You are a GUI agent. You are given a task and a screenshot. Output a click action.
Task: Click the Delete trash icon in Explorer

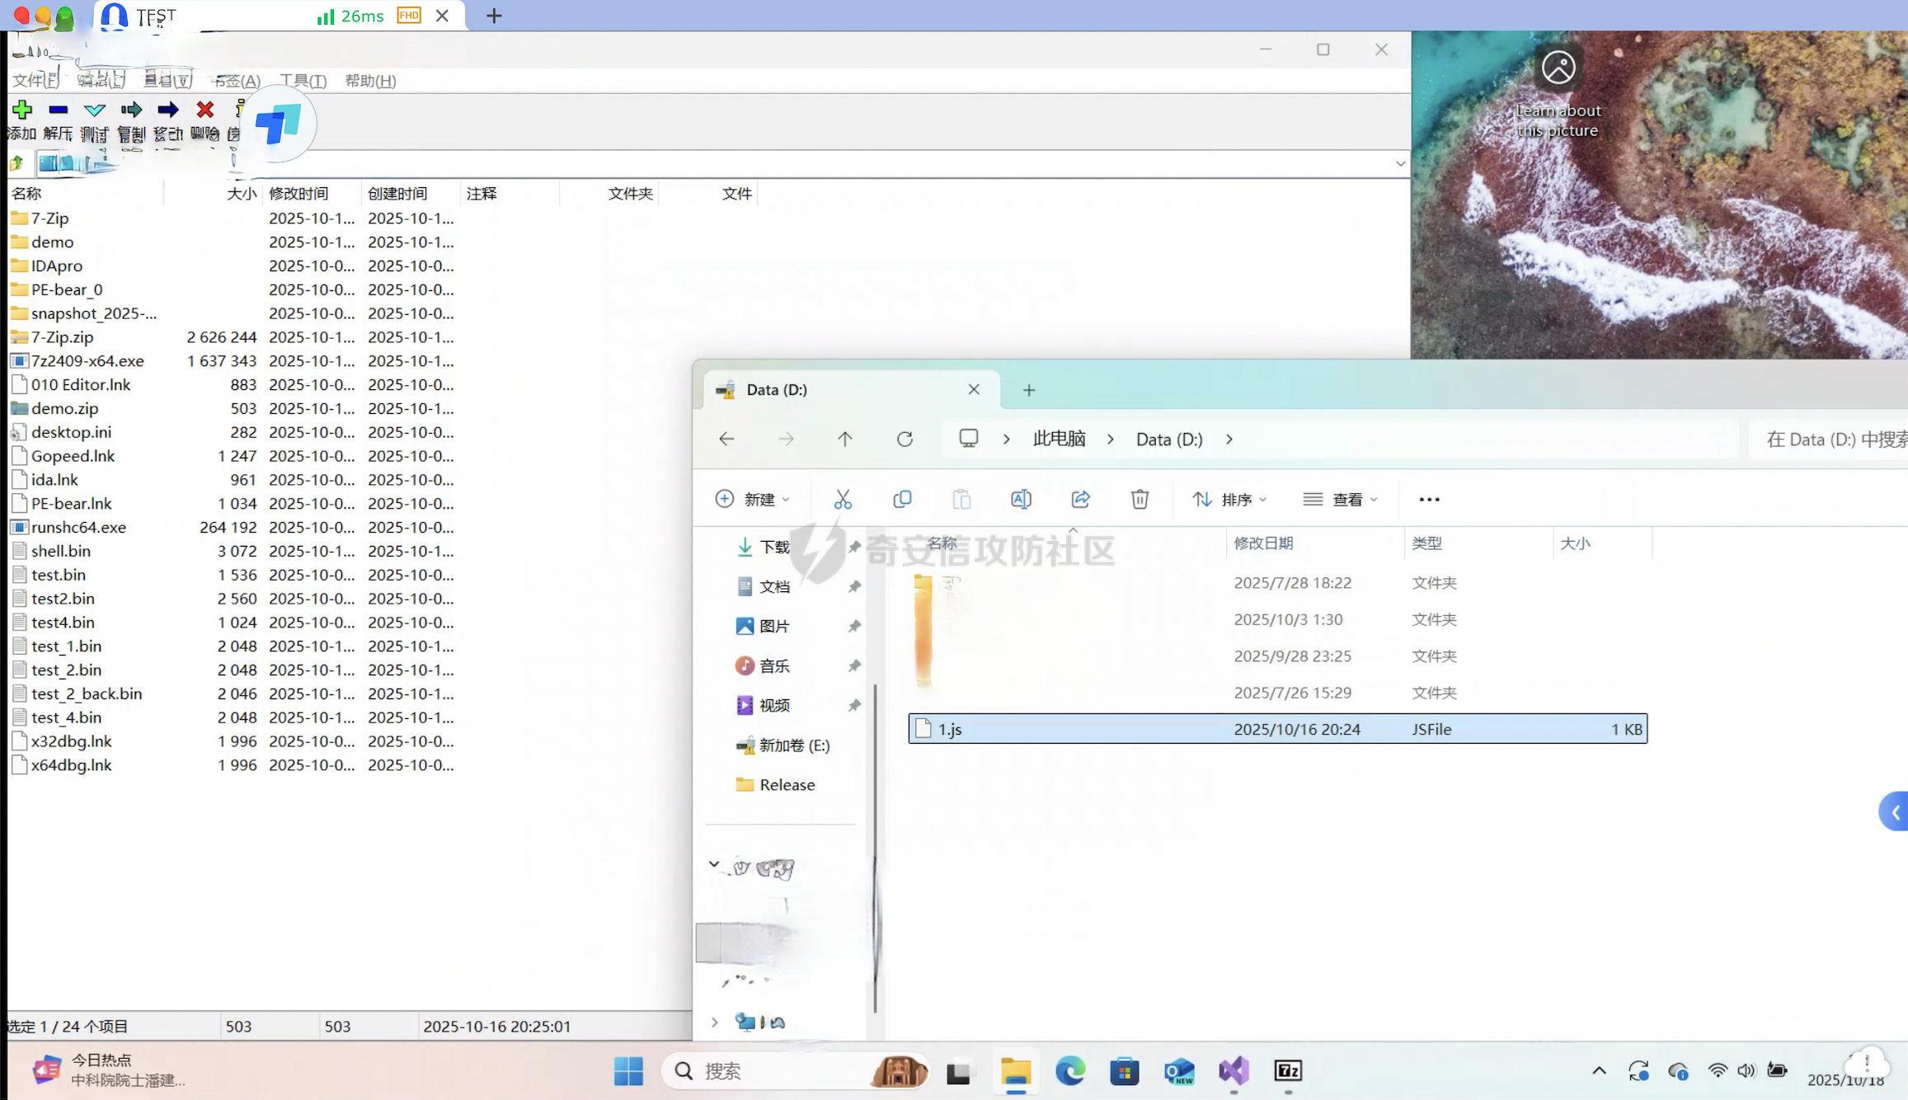[x=1140, y=499]
